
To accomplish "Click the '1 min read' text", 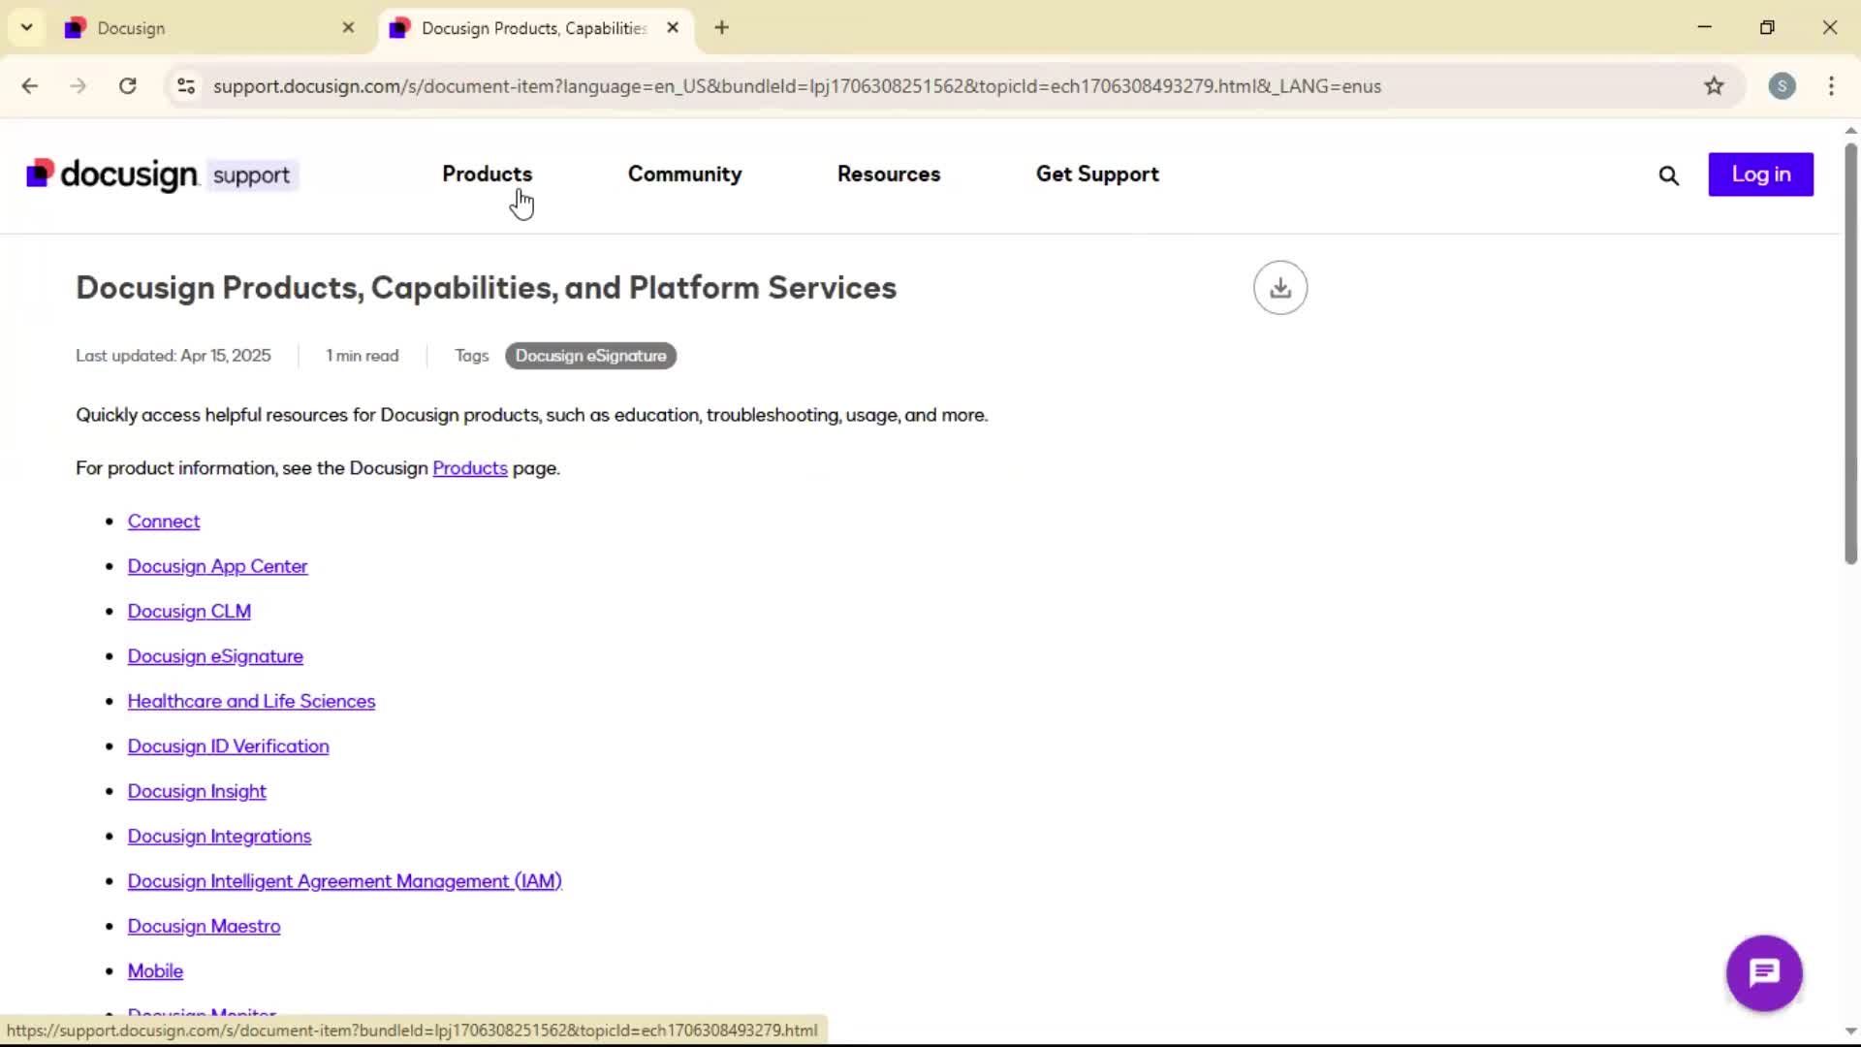I will tap(363, 356).
